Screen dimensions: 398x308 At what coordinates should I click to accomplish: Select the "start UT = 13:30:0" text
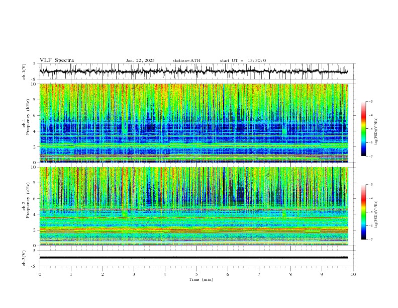pos(243,60)
